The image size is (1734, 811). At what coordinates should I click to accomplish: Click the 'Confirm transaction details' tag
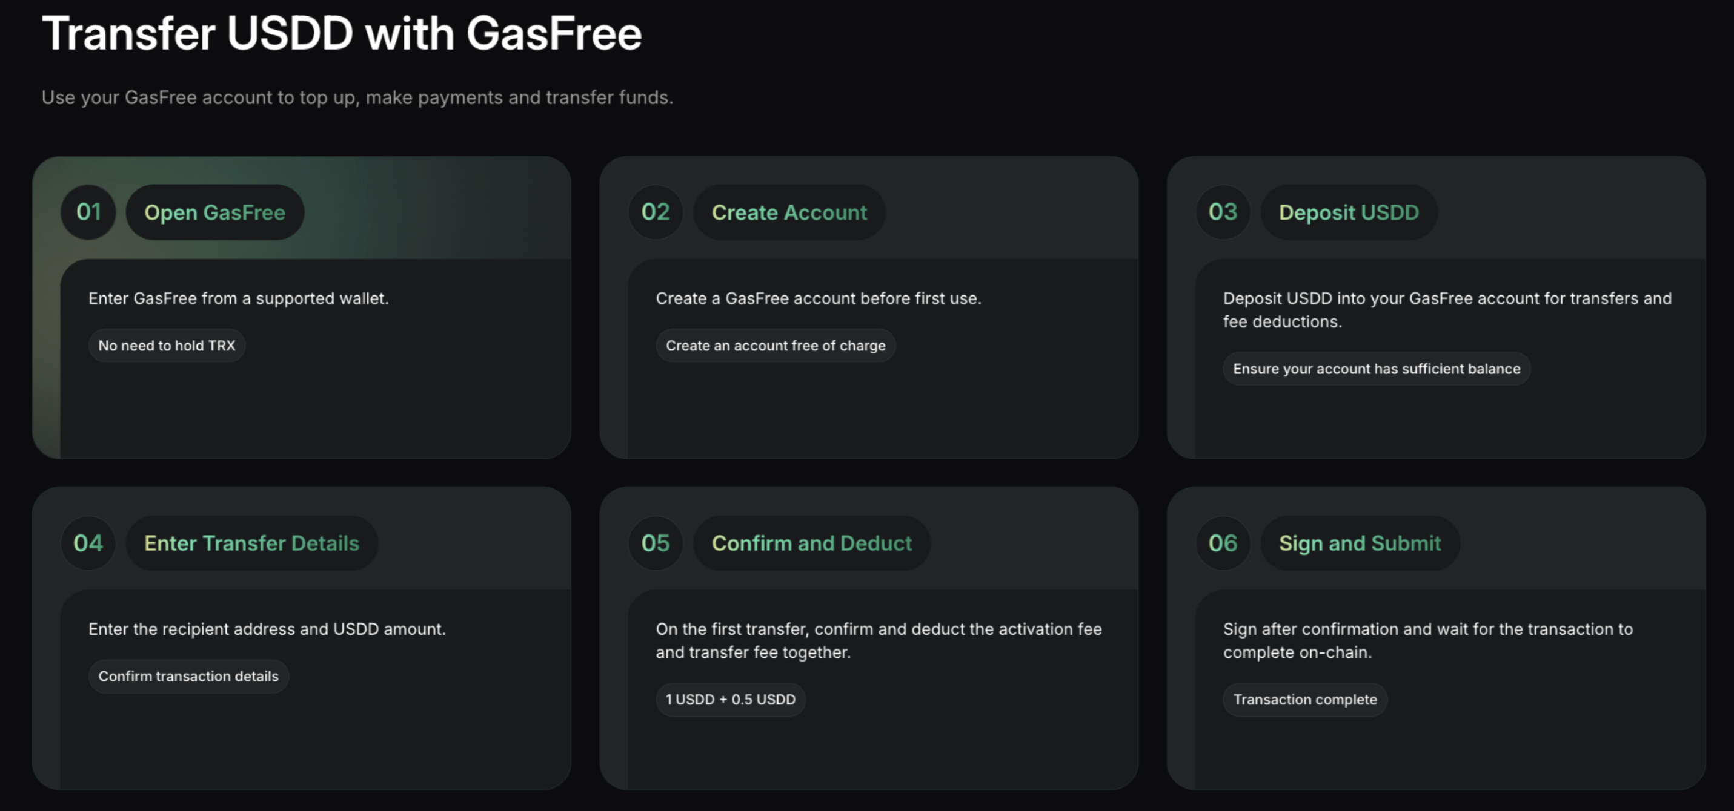click(x=188, y=677)
